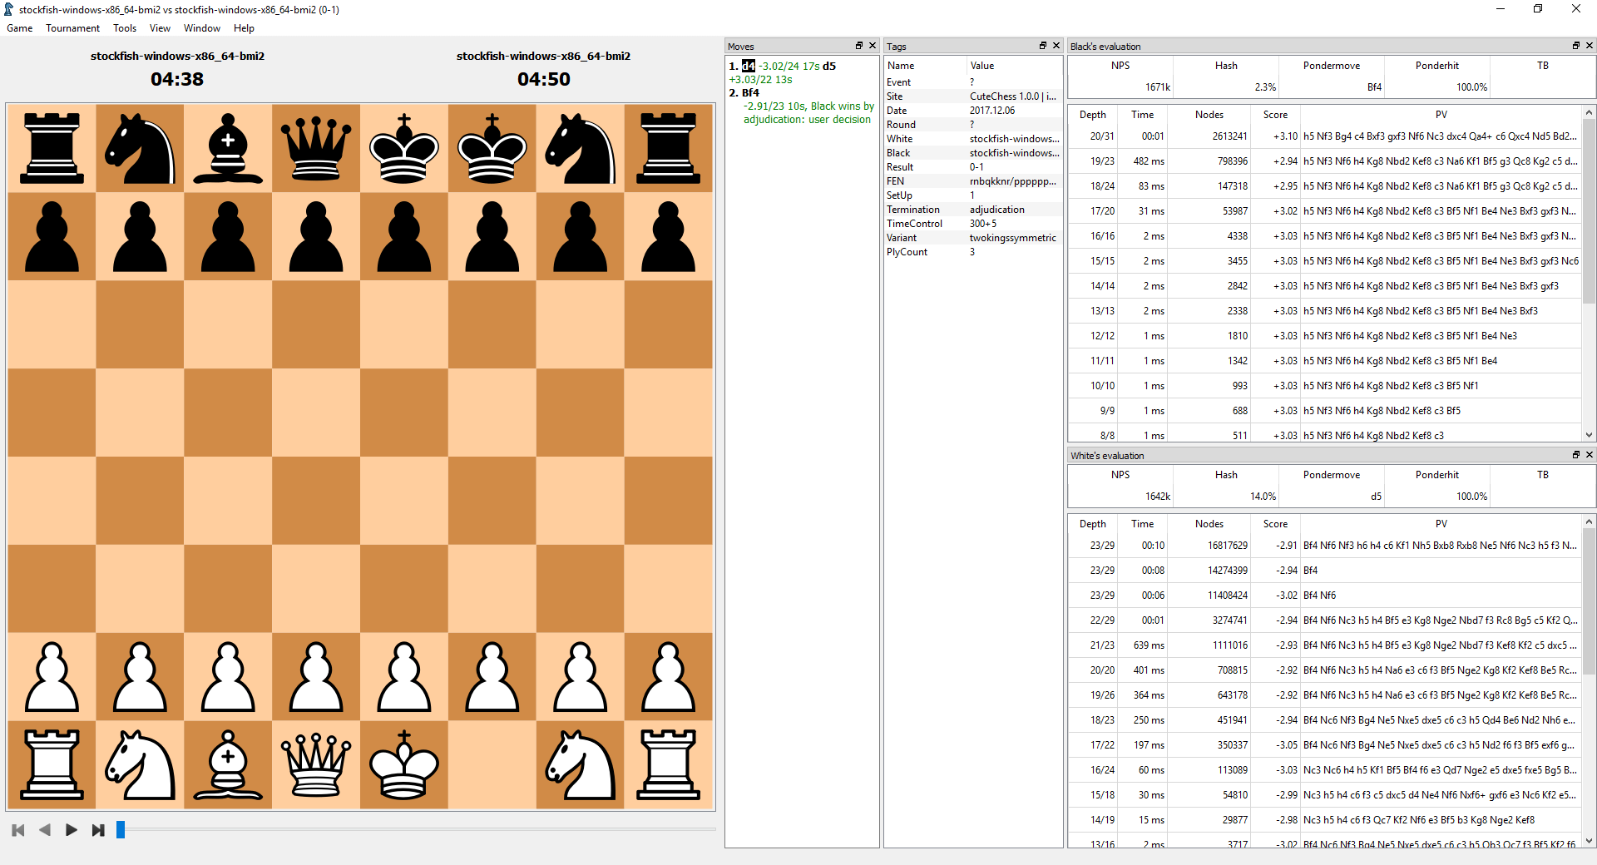Image resolution: width=1597 pixels, height=865 pixels.
Task: Open the Help menu
Action: coord(244,28)
